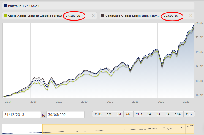Show the 1A period chart
204x135 pixels.
[x=149, y=114]
